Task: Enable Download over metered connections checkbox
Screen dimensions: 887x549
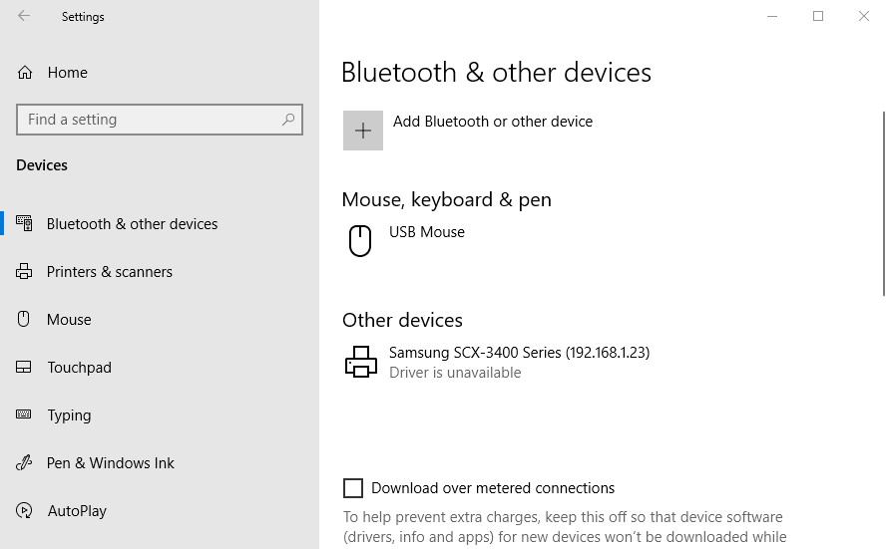Action: pyautogui.click(x=353, y=488)
